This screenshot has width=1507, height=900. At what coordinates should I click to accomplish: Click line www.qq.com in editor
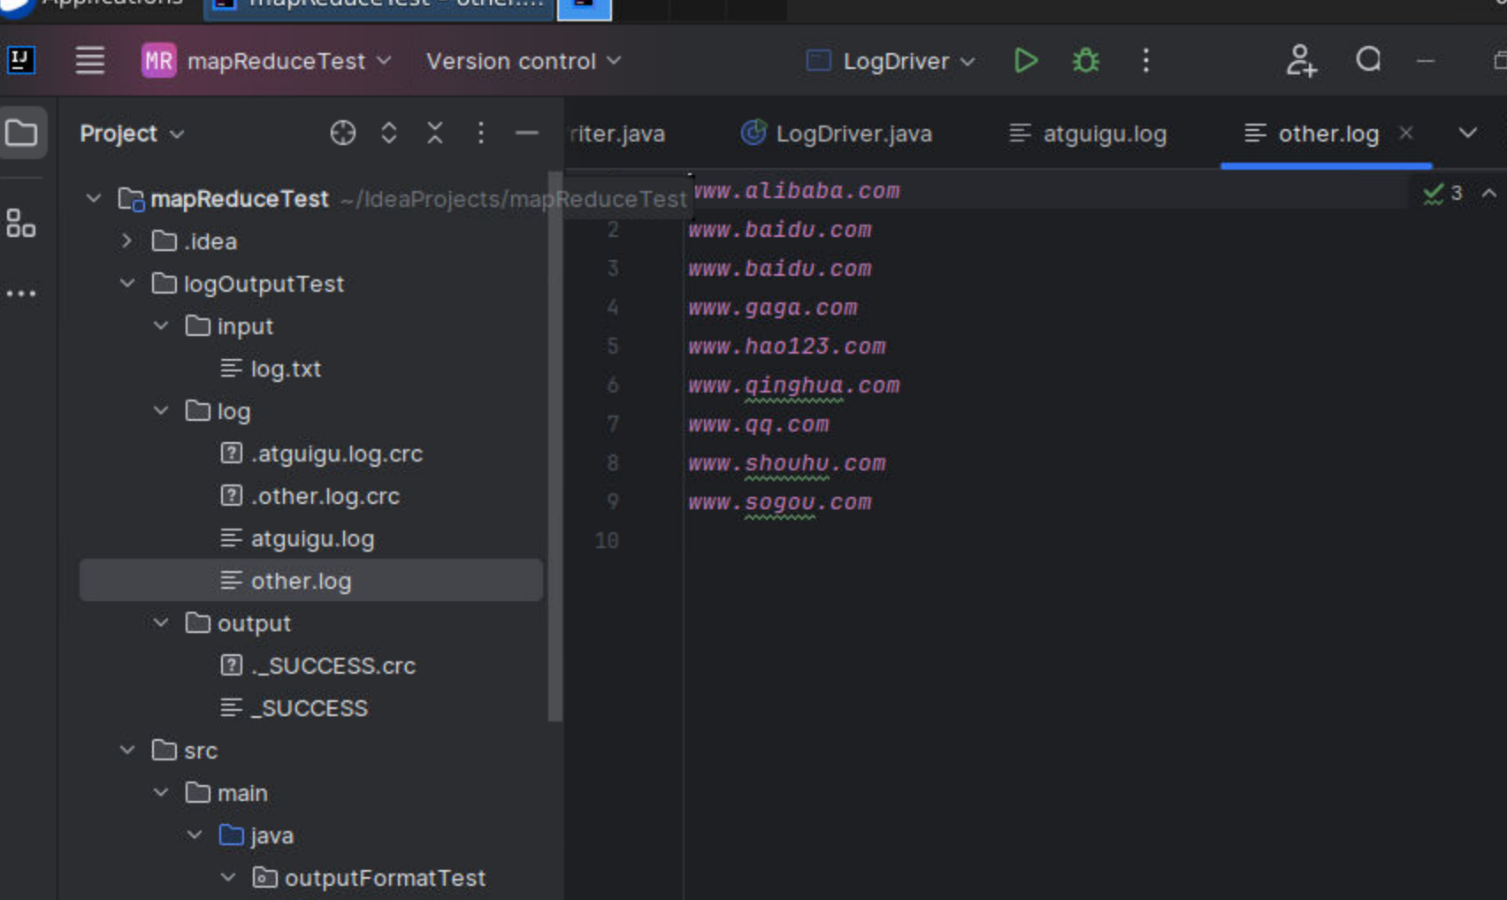click(x=759, y=424)
